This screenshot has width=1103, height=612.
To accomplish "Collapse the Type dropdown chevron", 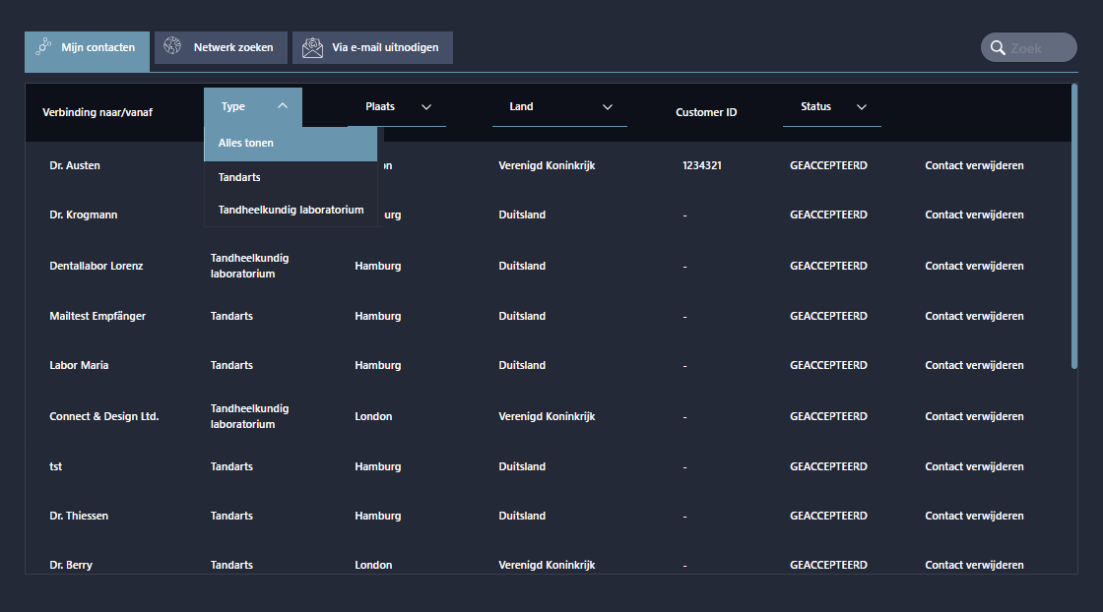I will tap(283, 106).
